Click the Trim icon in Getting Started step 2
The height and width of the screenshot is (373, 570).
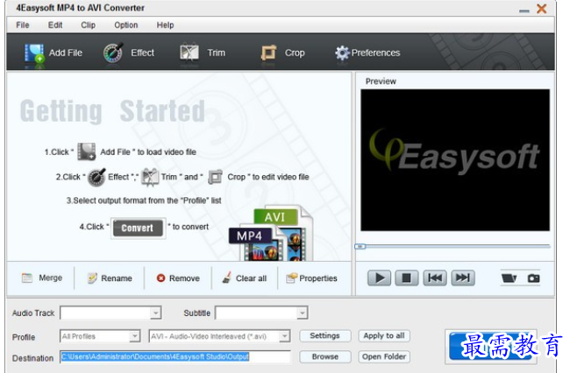point(150,177)
